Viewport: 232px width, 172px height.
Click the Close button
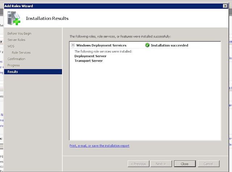185,164
